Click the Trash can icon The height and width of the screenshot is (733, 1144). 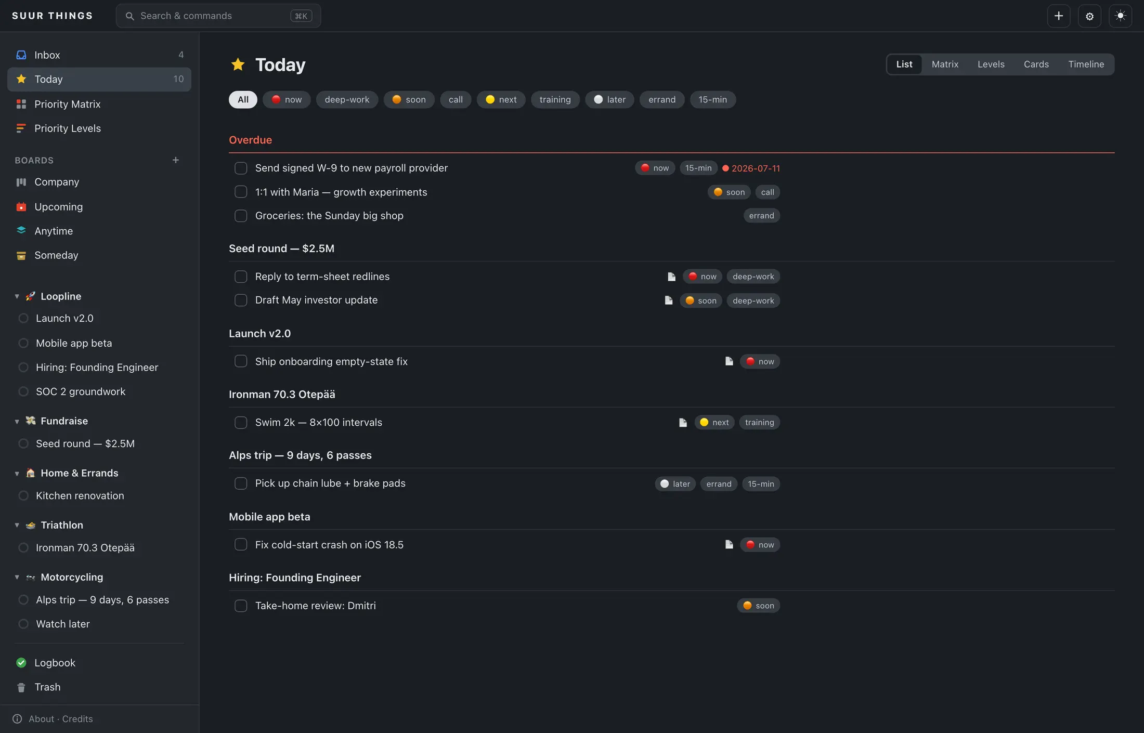pos(21,687)
